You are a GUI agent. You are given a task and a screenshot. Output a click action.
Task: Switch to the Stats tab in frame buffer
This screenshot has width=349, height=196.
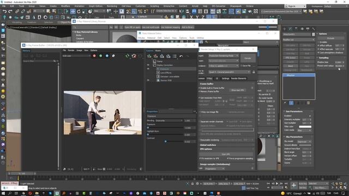click(158, 51)
